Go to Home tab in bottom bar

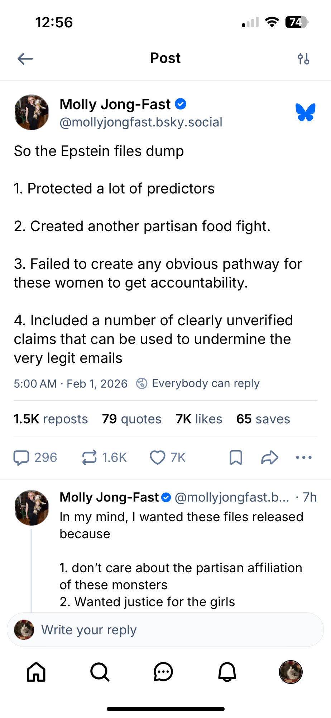tap(37, 672)
